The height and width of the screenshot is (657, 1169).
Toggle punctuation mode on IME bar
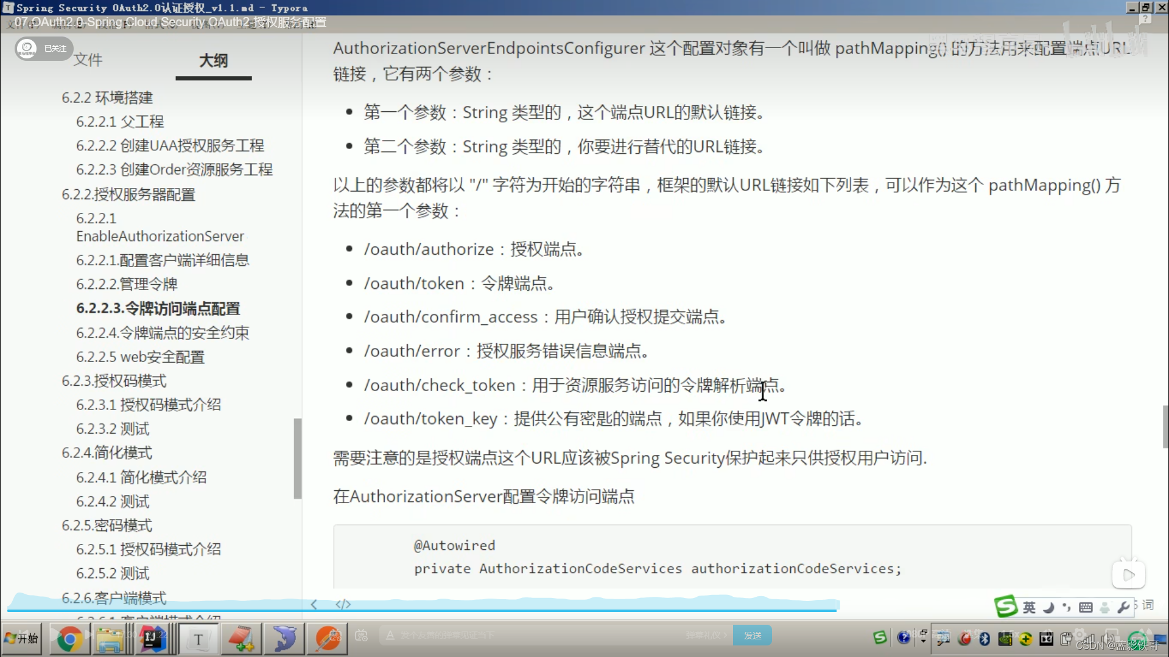coord(1067,607)
